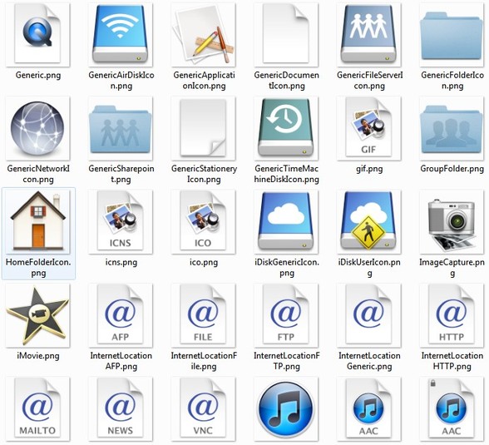Click the 'GroupFolder.png' file name
This screenshot has height=445, width=489.
point(452,169)
